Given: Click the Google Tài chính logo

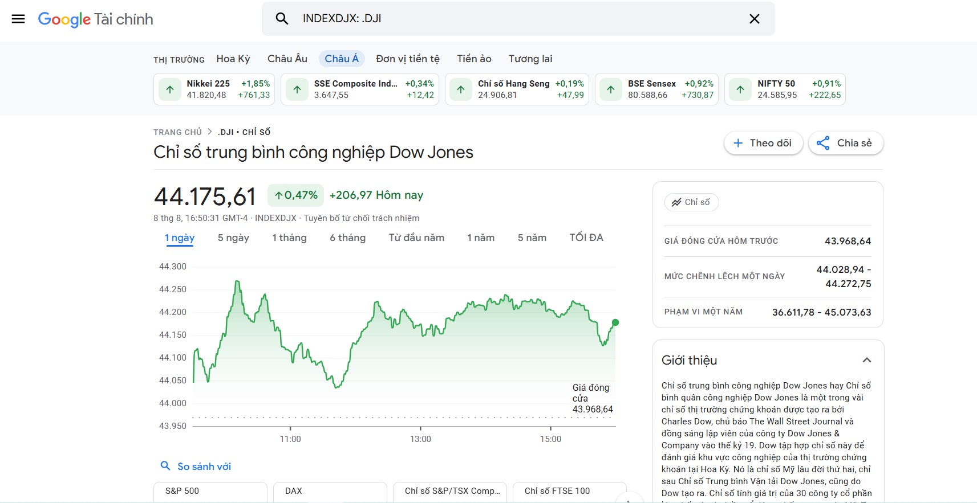Looking at the screenshot, I should coord(95,19).
